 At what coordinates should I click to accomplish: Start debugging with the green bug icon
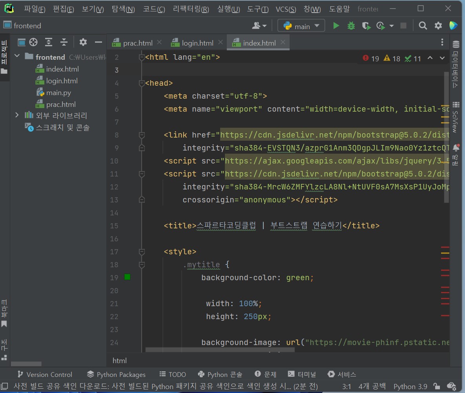351,26
